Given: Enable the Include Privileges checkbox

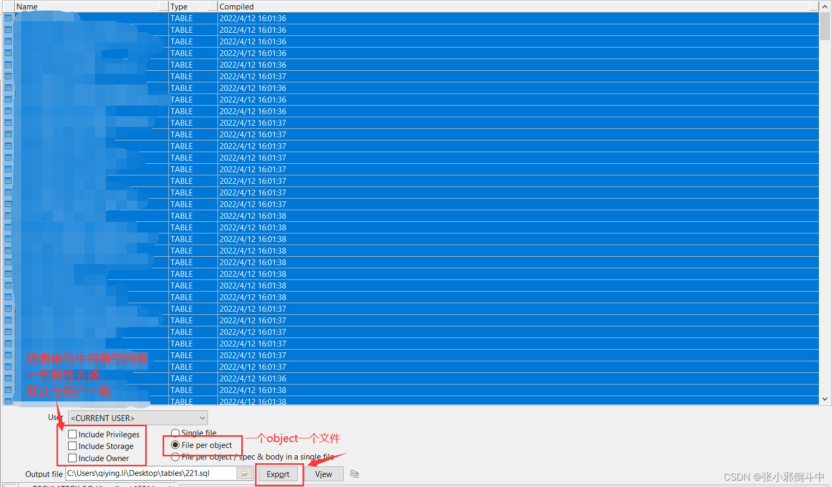Looking at the screenshot, I should [72, 434].
